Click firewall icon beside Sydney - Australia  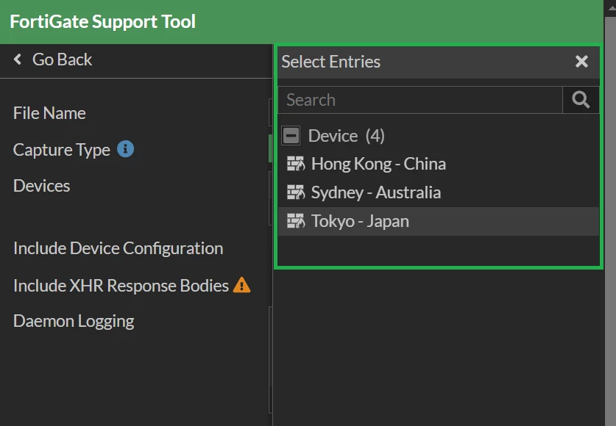click(296, 192)
